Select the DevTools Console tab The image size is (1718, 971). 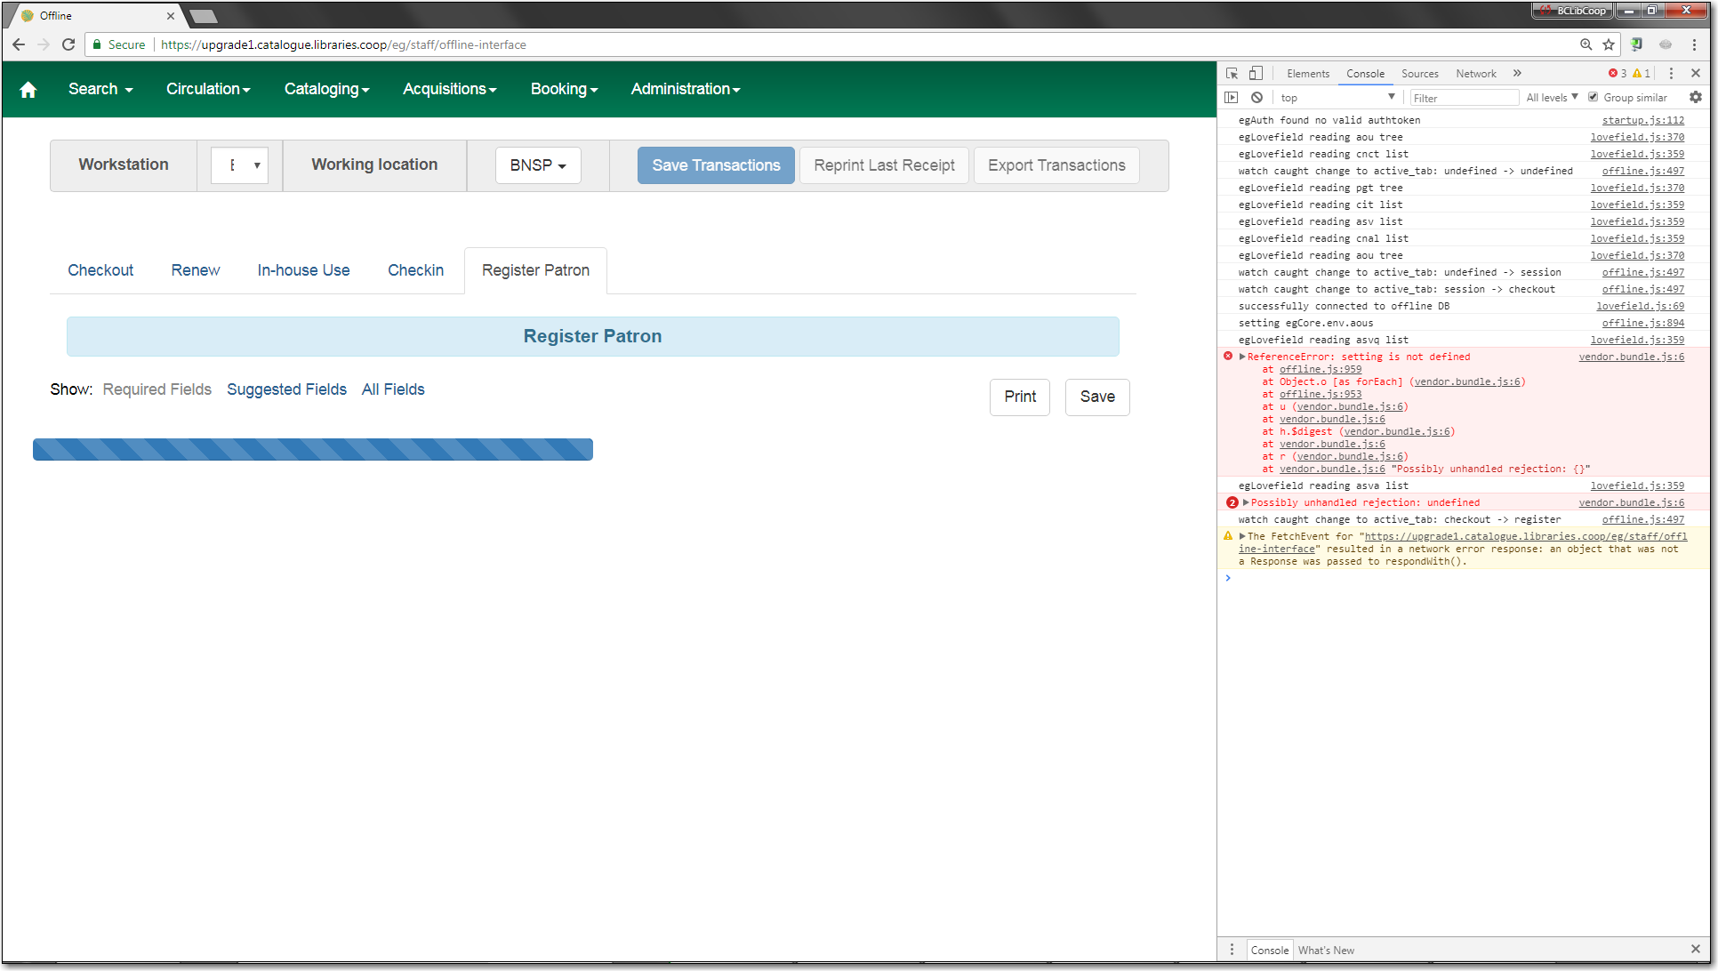pos(1365,74)
